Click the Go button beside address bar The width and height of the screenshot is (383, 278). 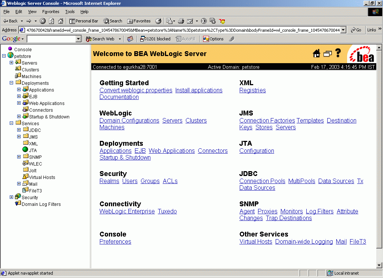[x=356, y=30]
